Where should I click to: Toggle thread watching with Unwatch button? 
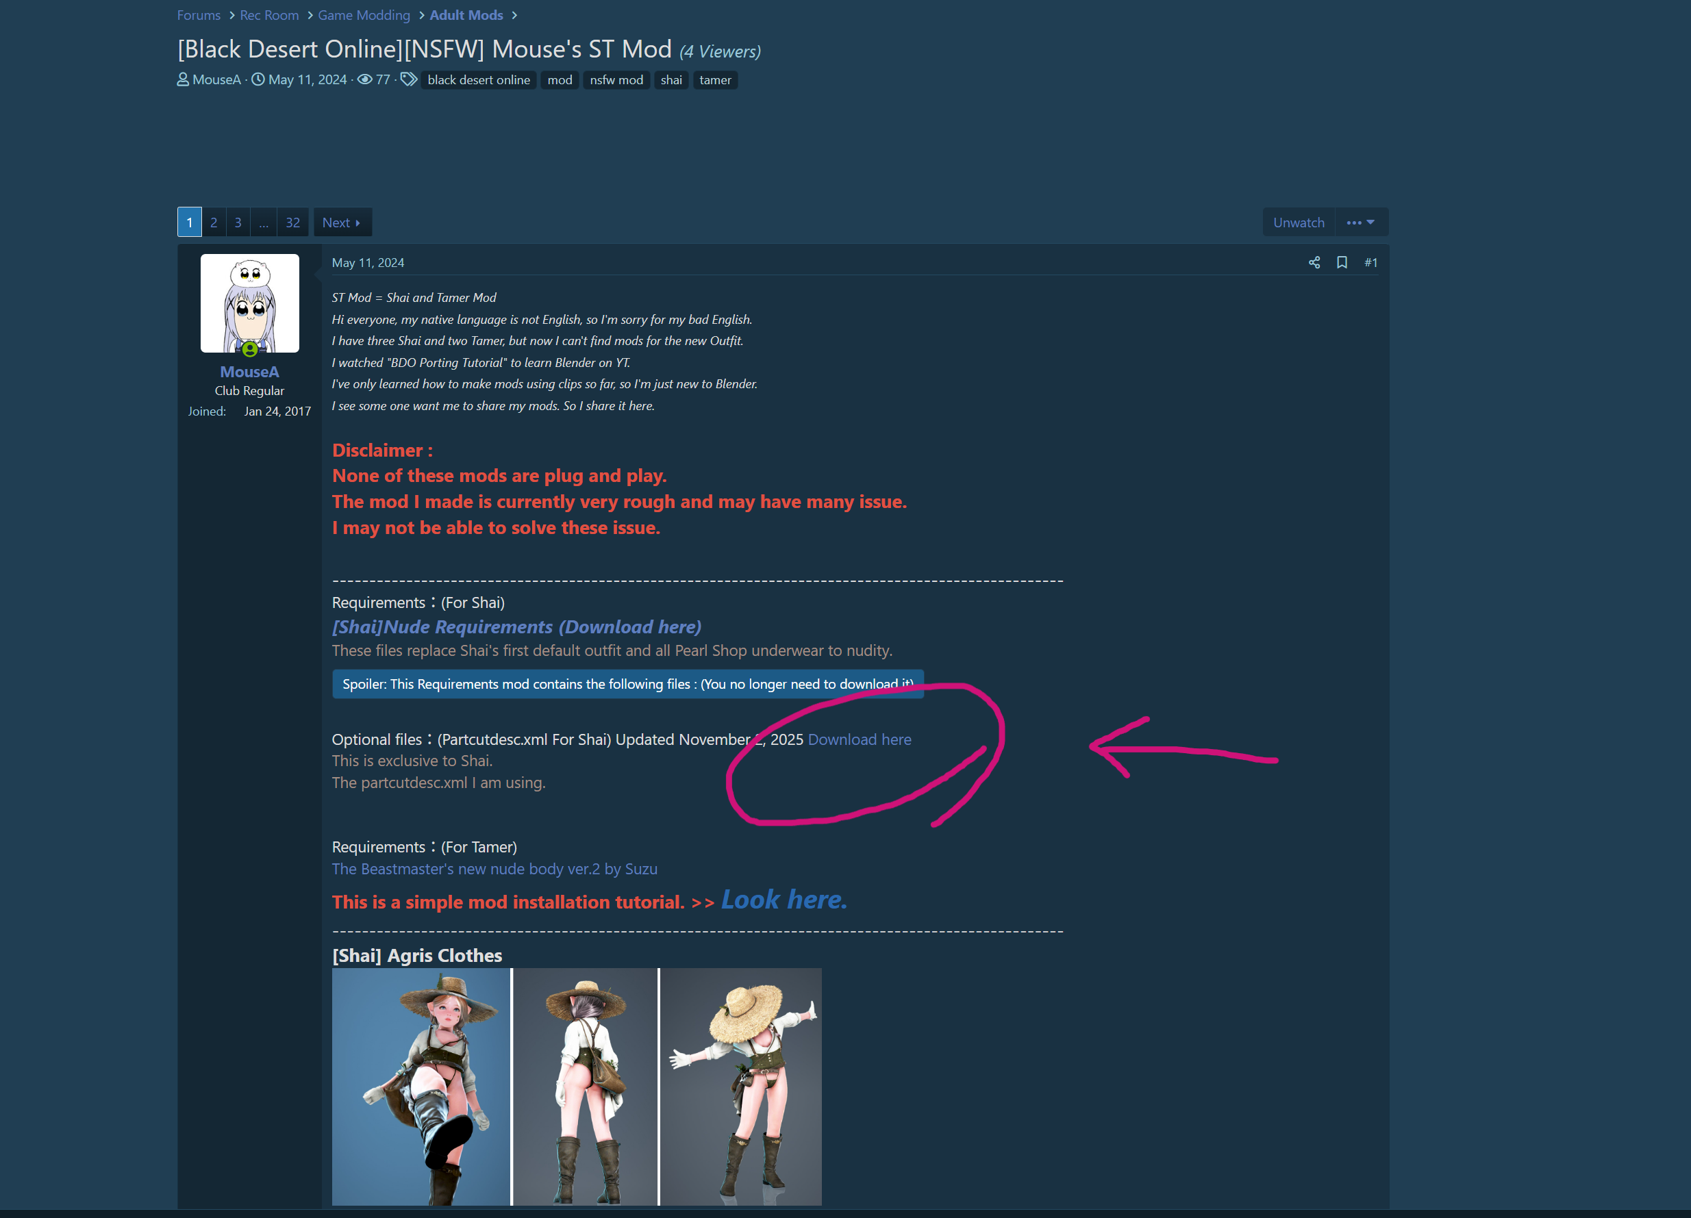(x=1298, y=222)
